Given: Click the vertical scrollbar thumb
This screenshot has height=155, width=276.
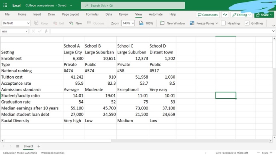Looking at the screenshot, I should [x=274, y=54].
